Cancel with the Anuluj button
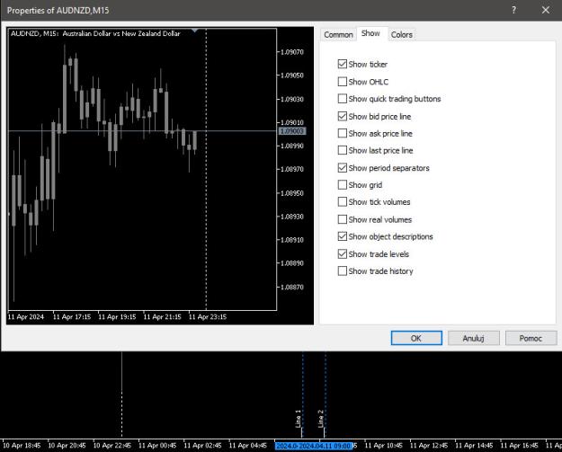Screen dimensions: 562x452 pyautogui.click(x=474, y=338)
